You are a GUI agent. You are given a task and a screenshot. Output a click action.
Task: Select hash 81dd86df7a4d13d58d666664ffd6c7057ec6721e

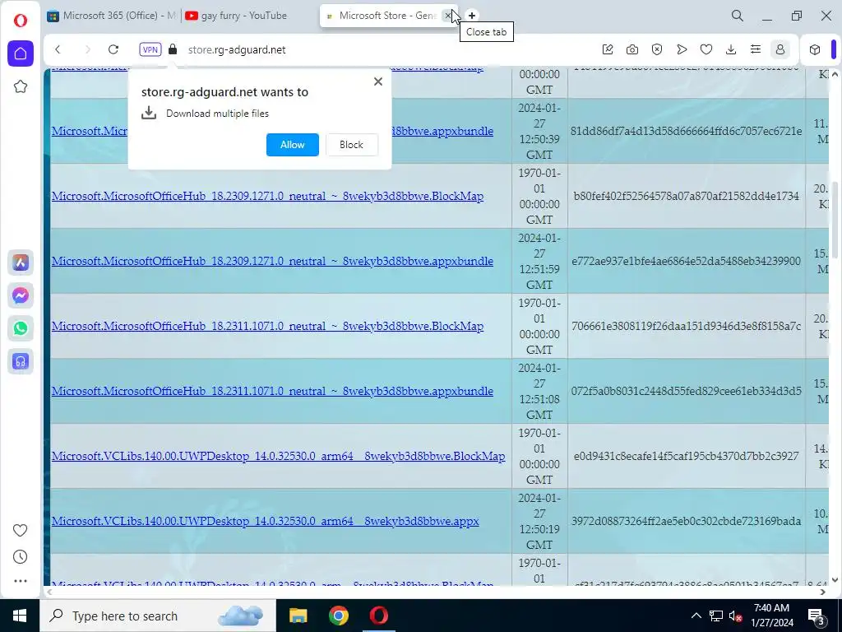(x=687, y=131)
